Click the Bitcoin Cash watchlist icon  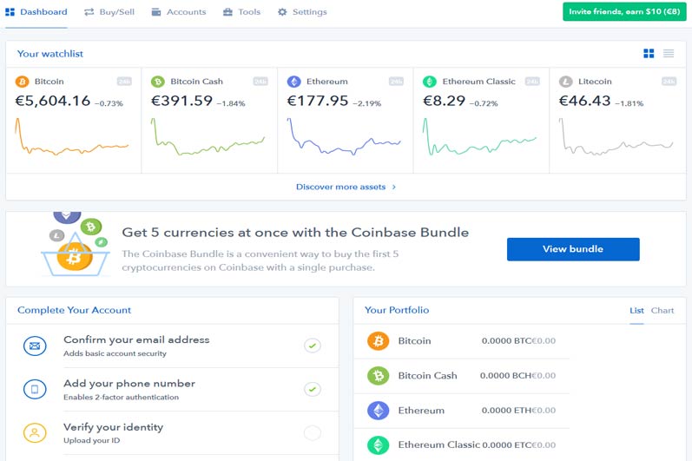[158, 82]
